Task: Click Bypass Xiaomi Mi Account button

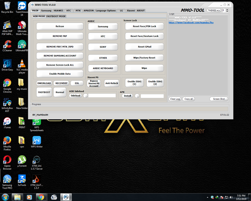Action: pyautogui.click(x=94, y=83)
